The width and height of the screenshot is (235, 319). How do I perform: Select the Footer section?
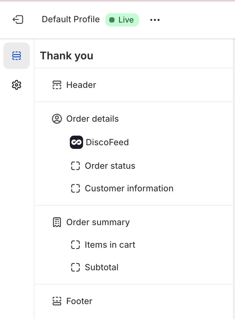(x=79, y=301)
